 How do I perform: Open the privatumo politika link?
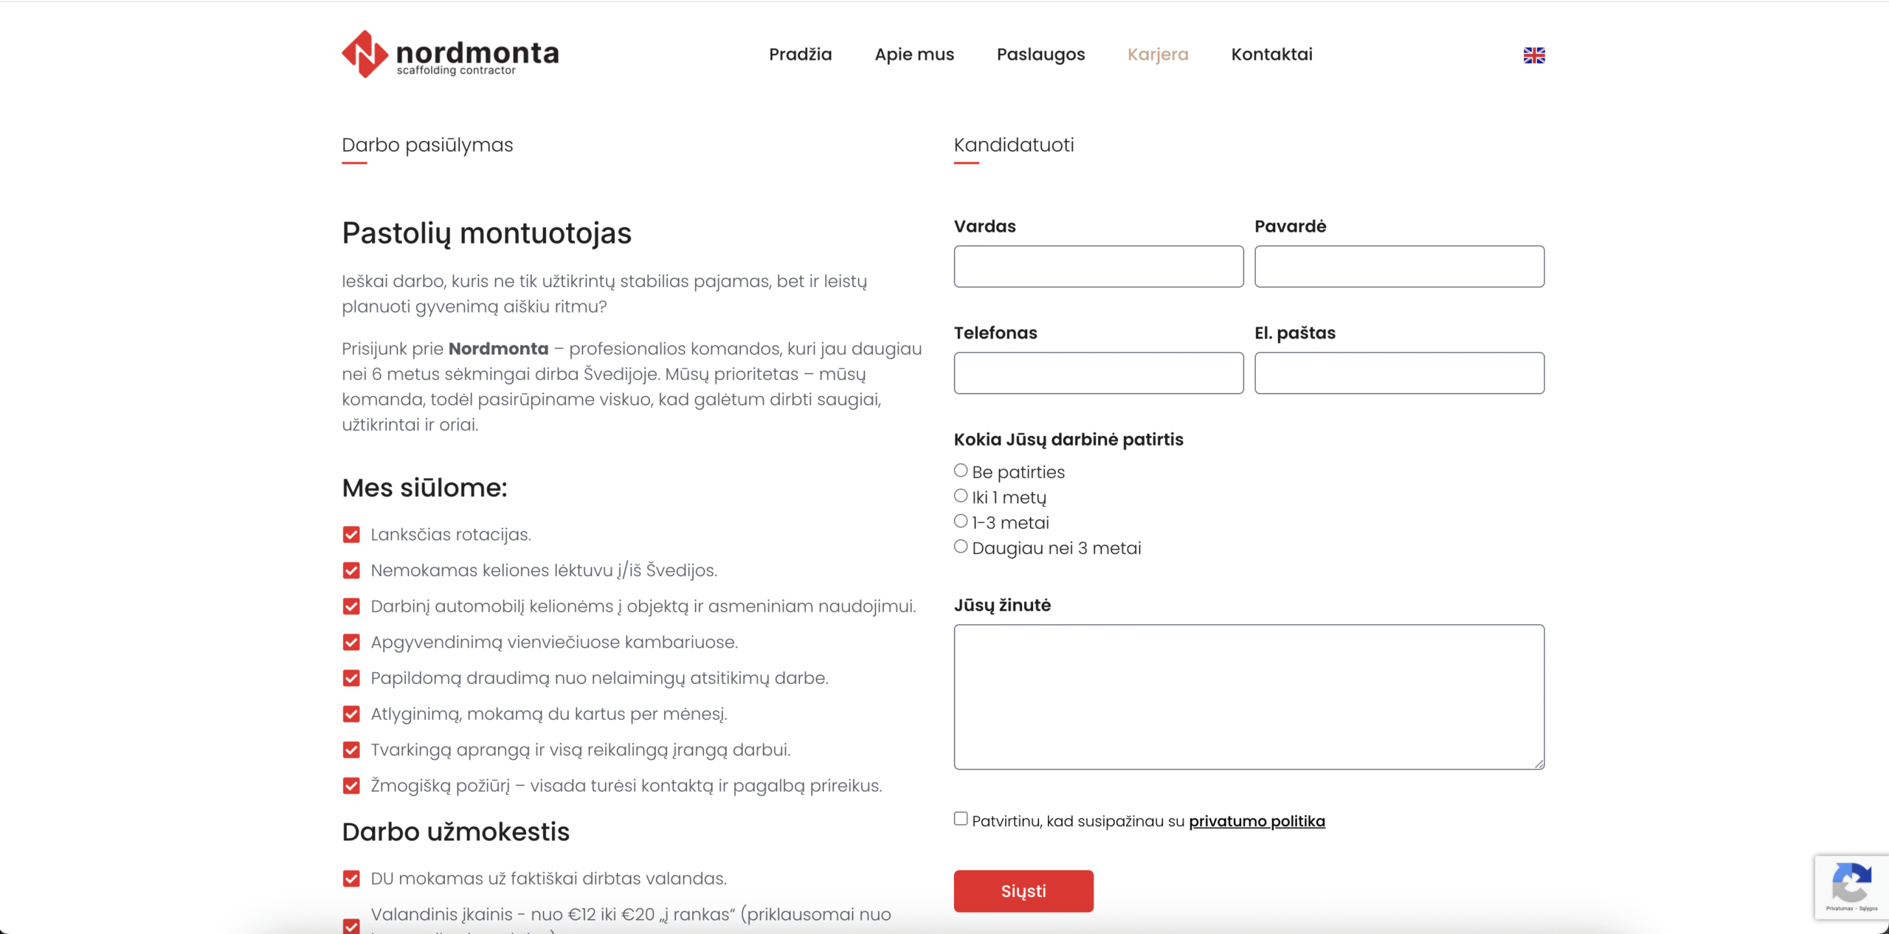(x=1257, y=821)
